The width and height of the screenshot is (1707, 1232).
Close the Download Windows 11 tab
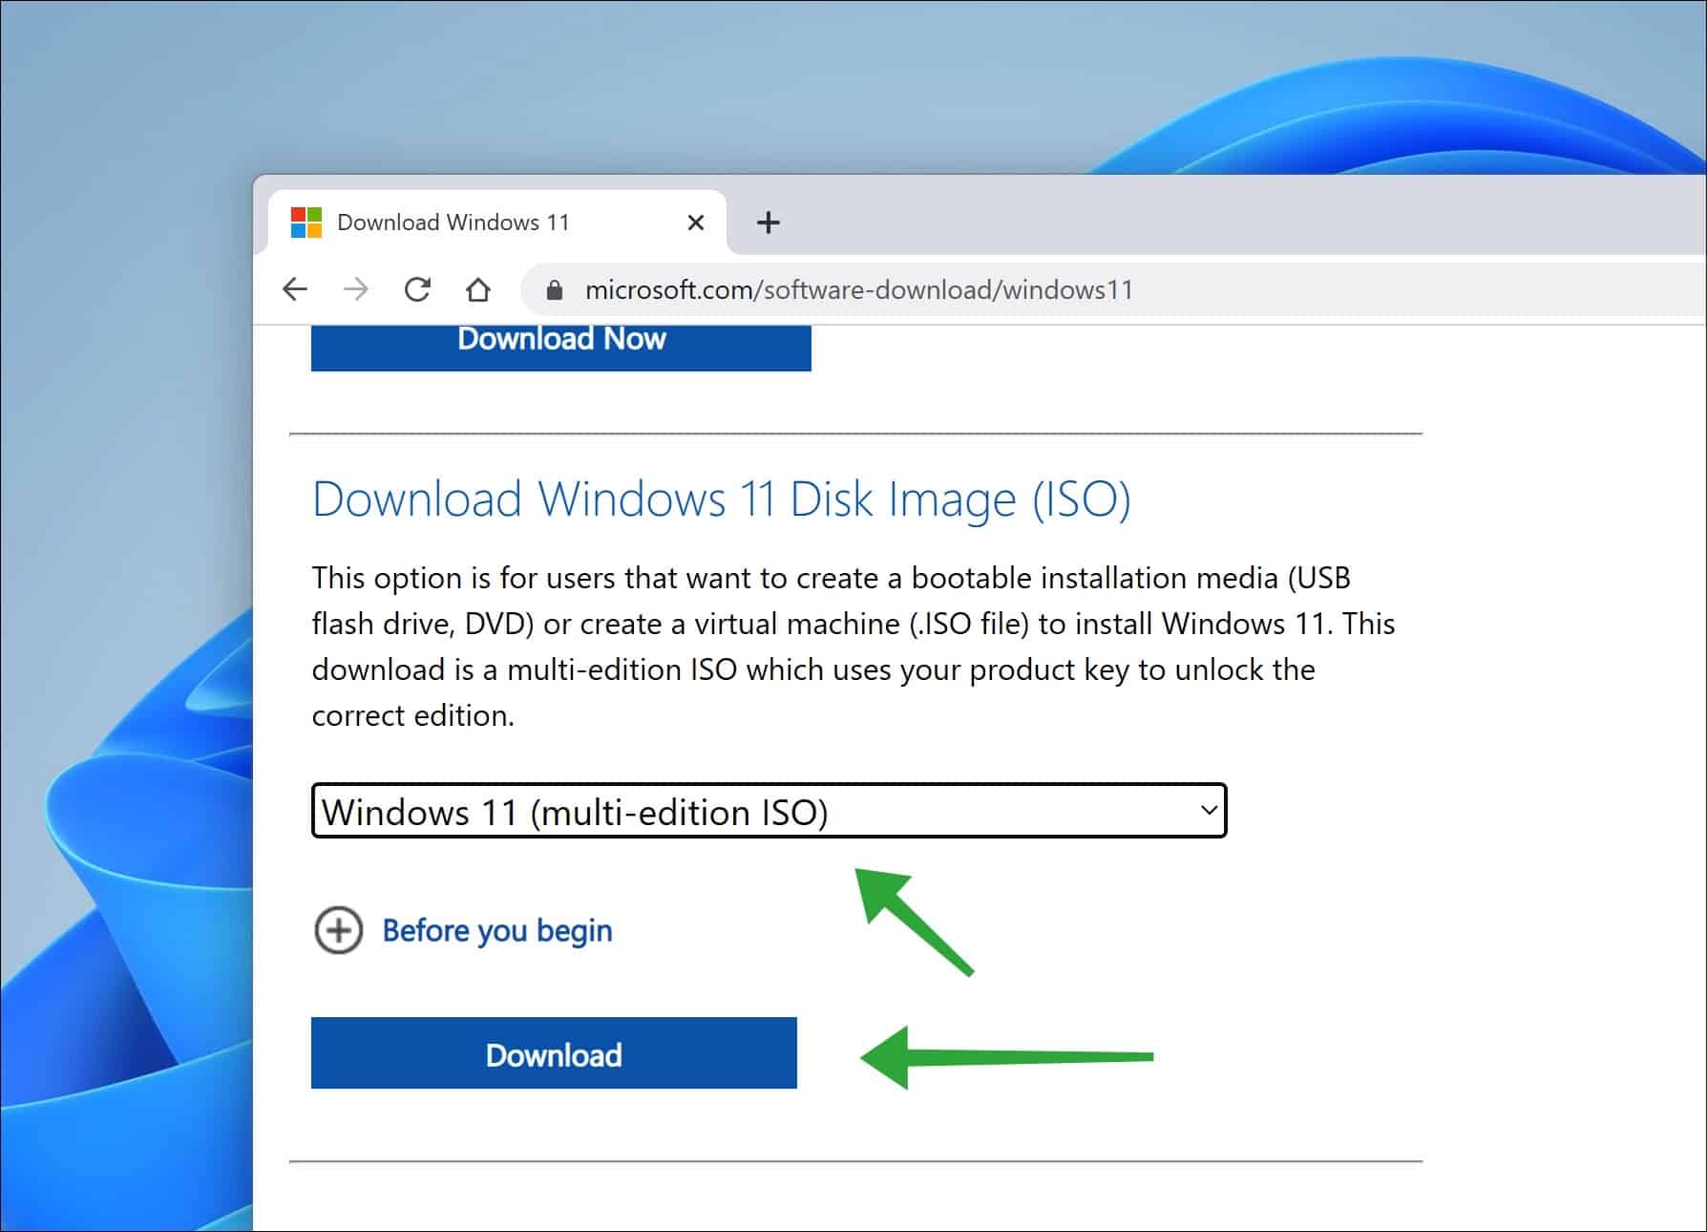point(695,222)
